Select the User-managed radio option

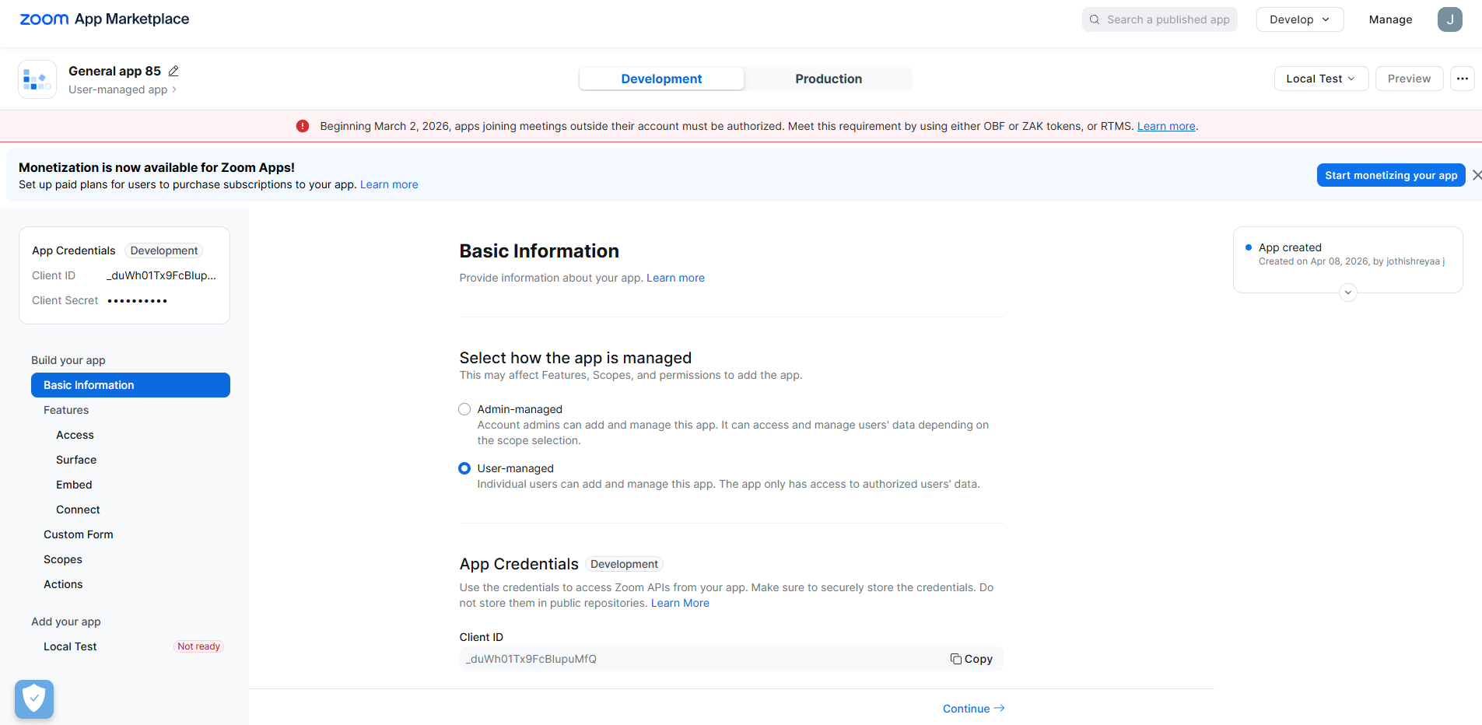tap(464, 468)
